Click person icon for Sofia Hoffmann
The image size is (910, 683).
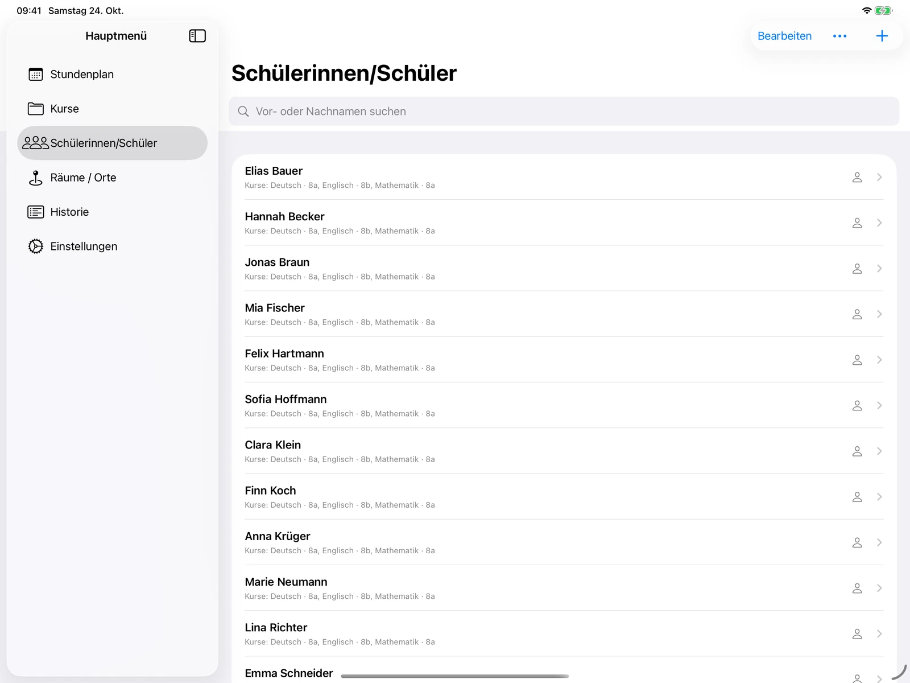point(857,405)
